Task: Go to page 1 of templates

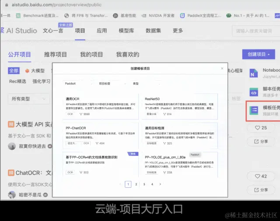Action: [x=128, y=184]
